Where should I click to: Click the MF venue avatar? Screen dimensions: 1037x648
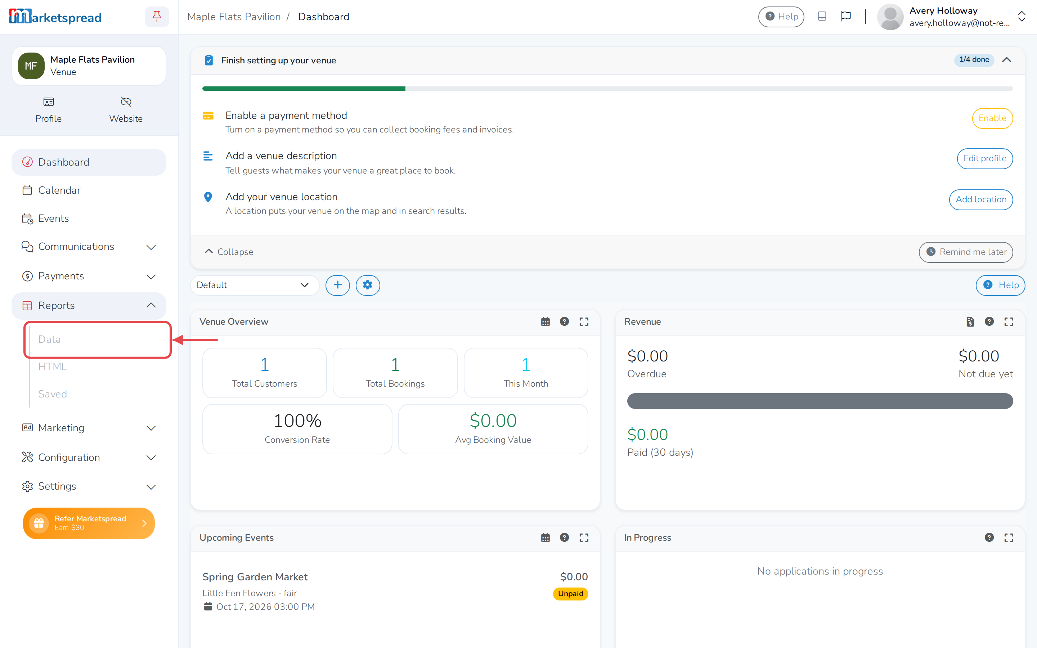[x=31, y=66]
